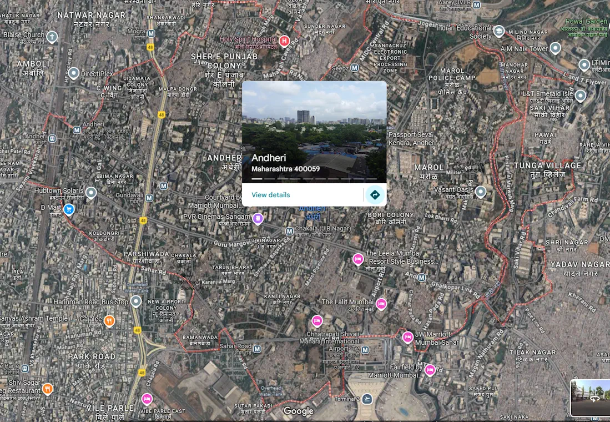Select the PVR Cinemas Sangam pin
610x422 pixels.
point(258,218)
